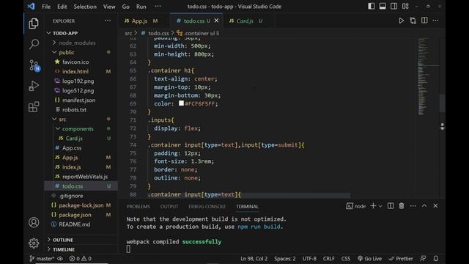Open terminal panel More Actions ellipsis
This screenshot has height=264, width=469.
413,206
